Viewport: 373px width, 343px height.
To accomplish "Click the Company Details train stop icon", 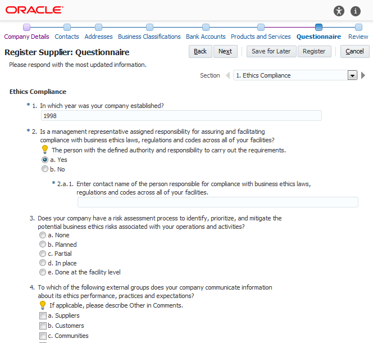I will (x=26, y=27).
